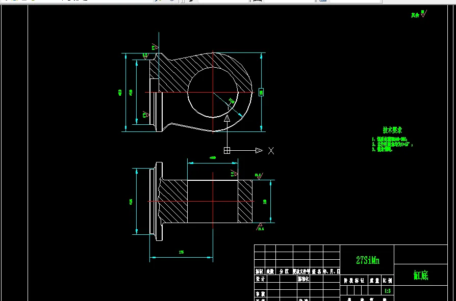
Task: Pick the 1:3 scale value
Action: (387, 291)
